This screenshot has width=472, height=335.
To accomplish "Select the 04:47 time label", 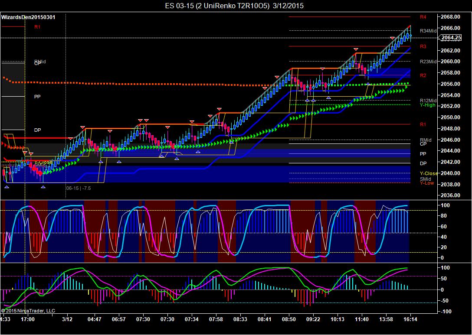I will (x=94, y=319).
